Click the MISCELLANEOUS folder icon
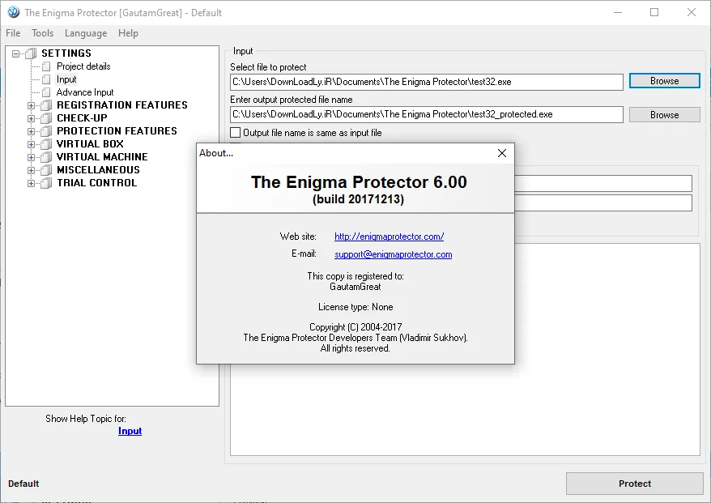The width and height of the screenshot is (711, 503). (x=46, y=171)
